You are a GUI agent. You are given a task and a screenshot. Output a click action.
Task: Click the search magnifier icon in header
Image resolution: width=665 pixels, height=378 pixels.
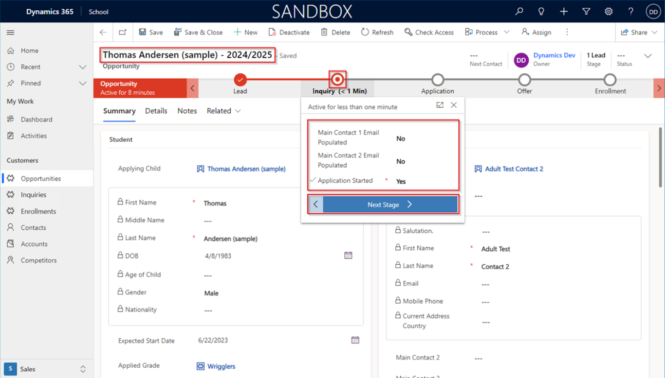(x=519, y=12)
